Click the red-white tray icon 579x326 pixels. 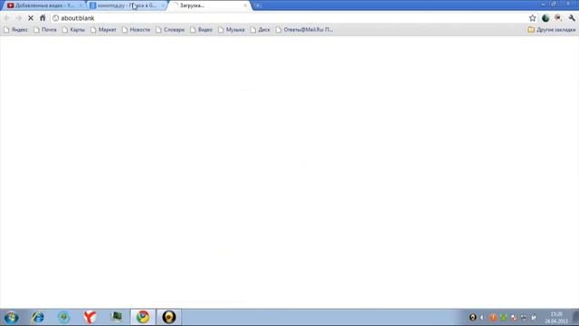(514, 317)
